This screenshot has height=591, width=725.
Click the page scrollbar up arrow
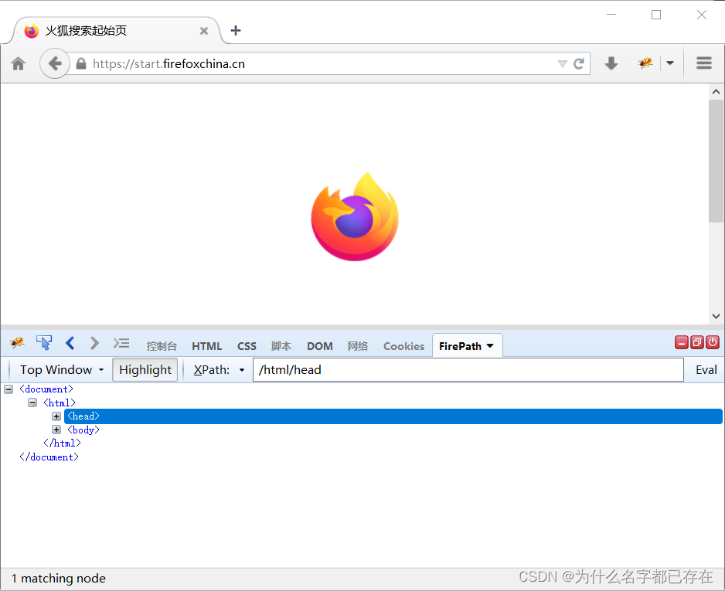(716, 92)
